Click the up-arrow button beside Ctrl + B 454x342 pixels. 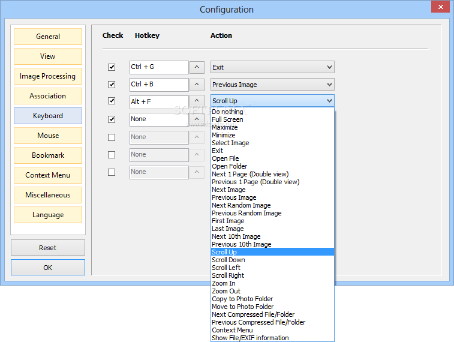[x=197, y=85]
